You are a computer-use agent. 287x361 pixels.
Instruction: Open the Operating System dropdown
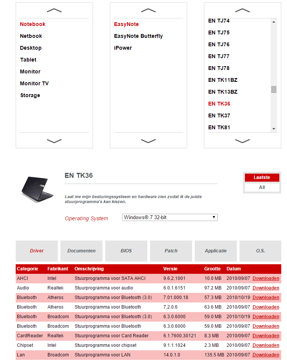pyautogui.click(x=170, y=218)
